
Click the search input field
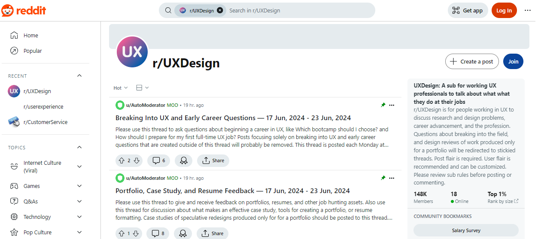pos(296,10)
